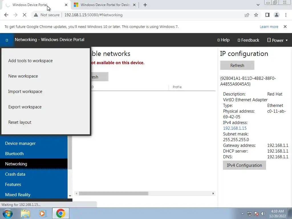Close the Windows Device Portal for Desktop tab

click(134, 5)
